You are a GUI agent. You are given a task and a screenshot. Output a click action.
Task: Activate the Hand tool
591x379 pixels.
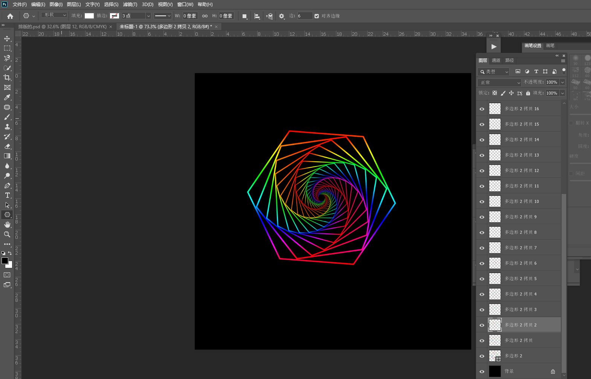coord(7,225)
